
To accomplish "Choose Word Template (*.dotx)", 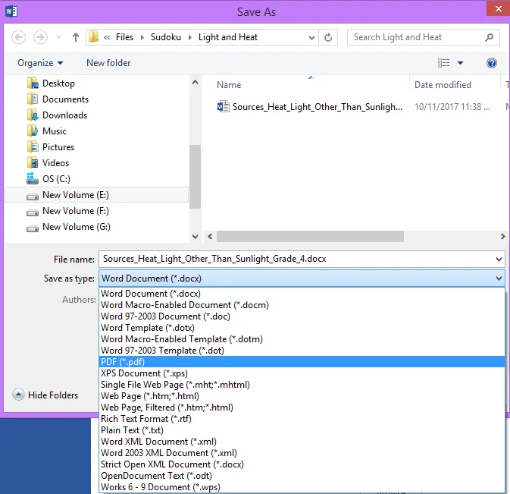I will [302, 328].
